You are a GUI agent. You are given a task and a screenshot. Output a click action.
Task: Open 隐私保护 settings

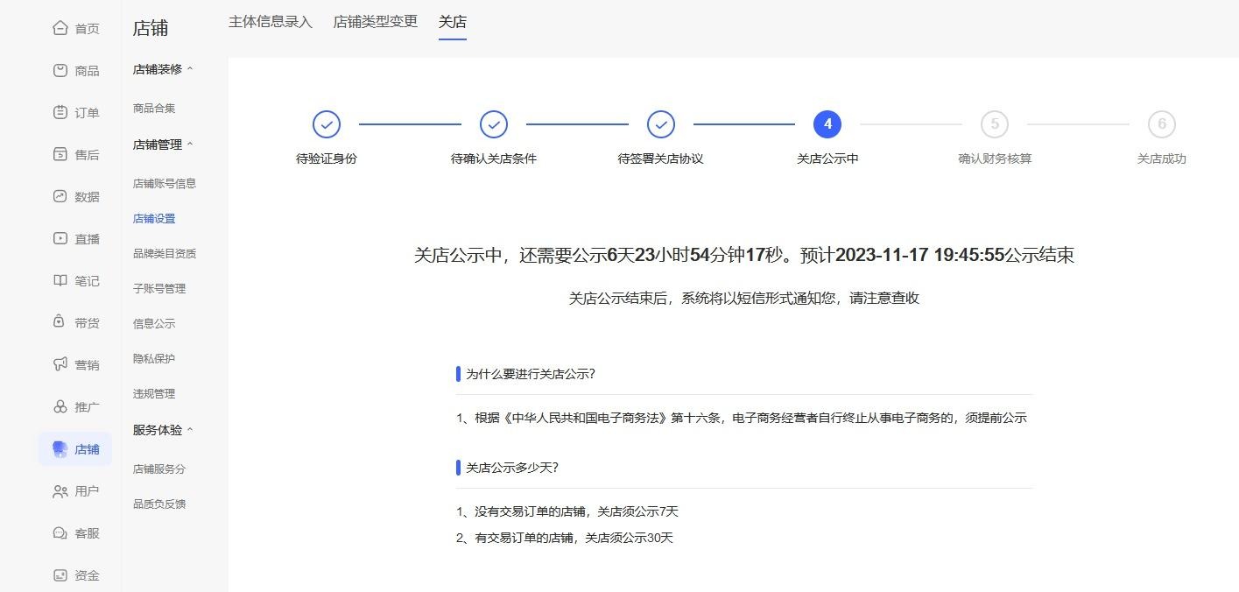(x=154, y=359)
